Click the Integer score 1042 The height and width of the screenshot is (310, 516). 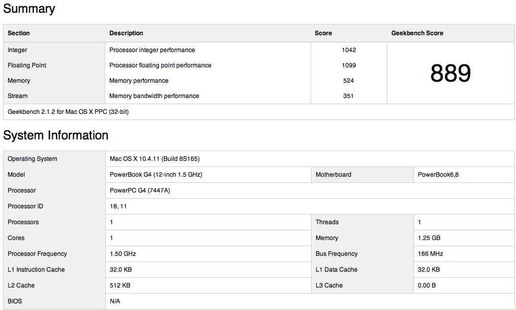[x=349, y=50]
